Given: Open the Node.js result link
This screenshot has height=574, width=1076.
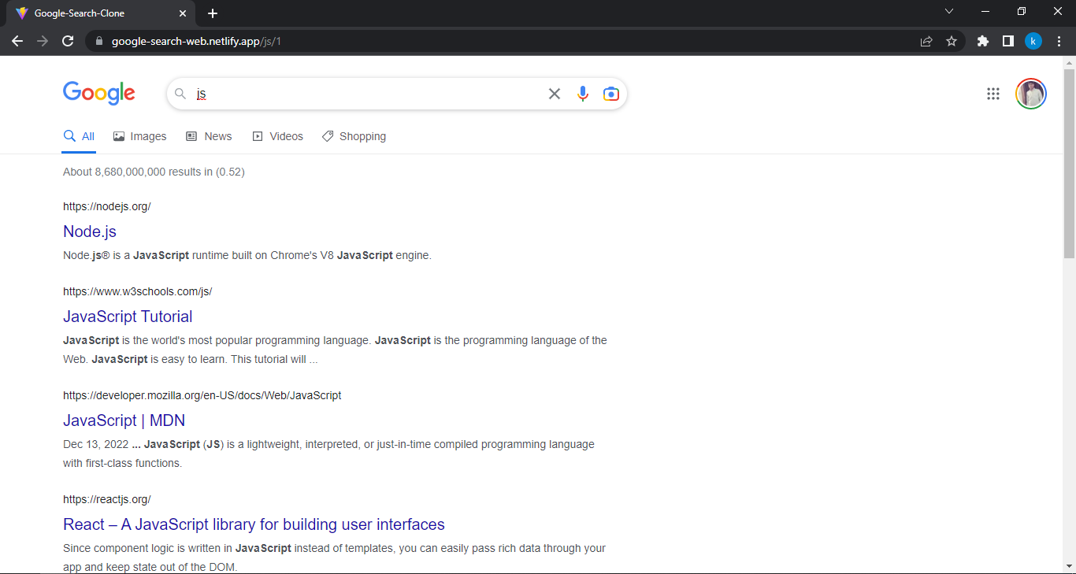Looking at the screenshot, I should click(89, 231).
